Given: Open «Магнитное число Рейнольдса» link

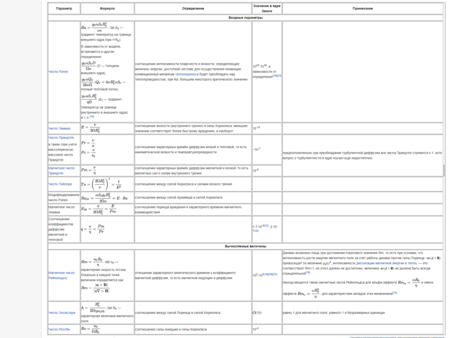Looking at the screenshot, I should [61, 275].
